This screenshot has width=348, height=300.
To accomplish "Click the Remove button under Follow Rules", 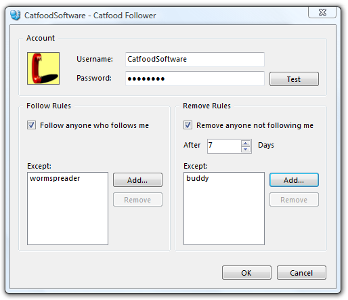I will point(137,200).
